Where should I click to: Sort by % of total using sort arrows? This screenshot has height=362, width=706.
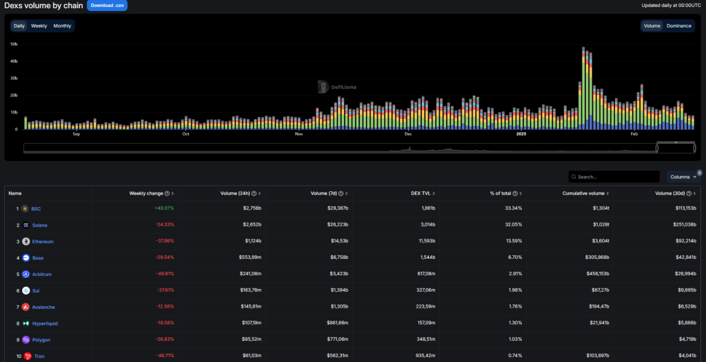pos(521,193)
